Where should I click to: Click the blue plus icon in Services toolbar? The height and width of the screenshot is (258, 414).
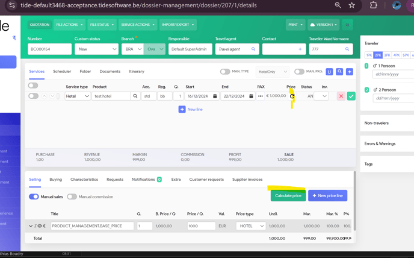(x=350, y=72)
